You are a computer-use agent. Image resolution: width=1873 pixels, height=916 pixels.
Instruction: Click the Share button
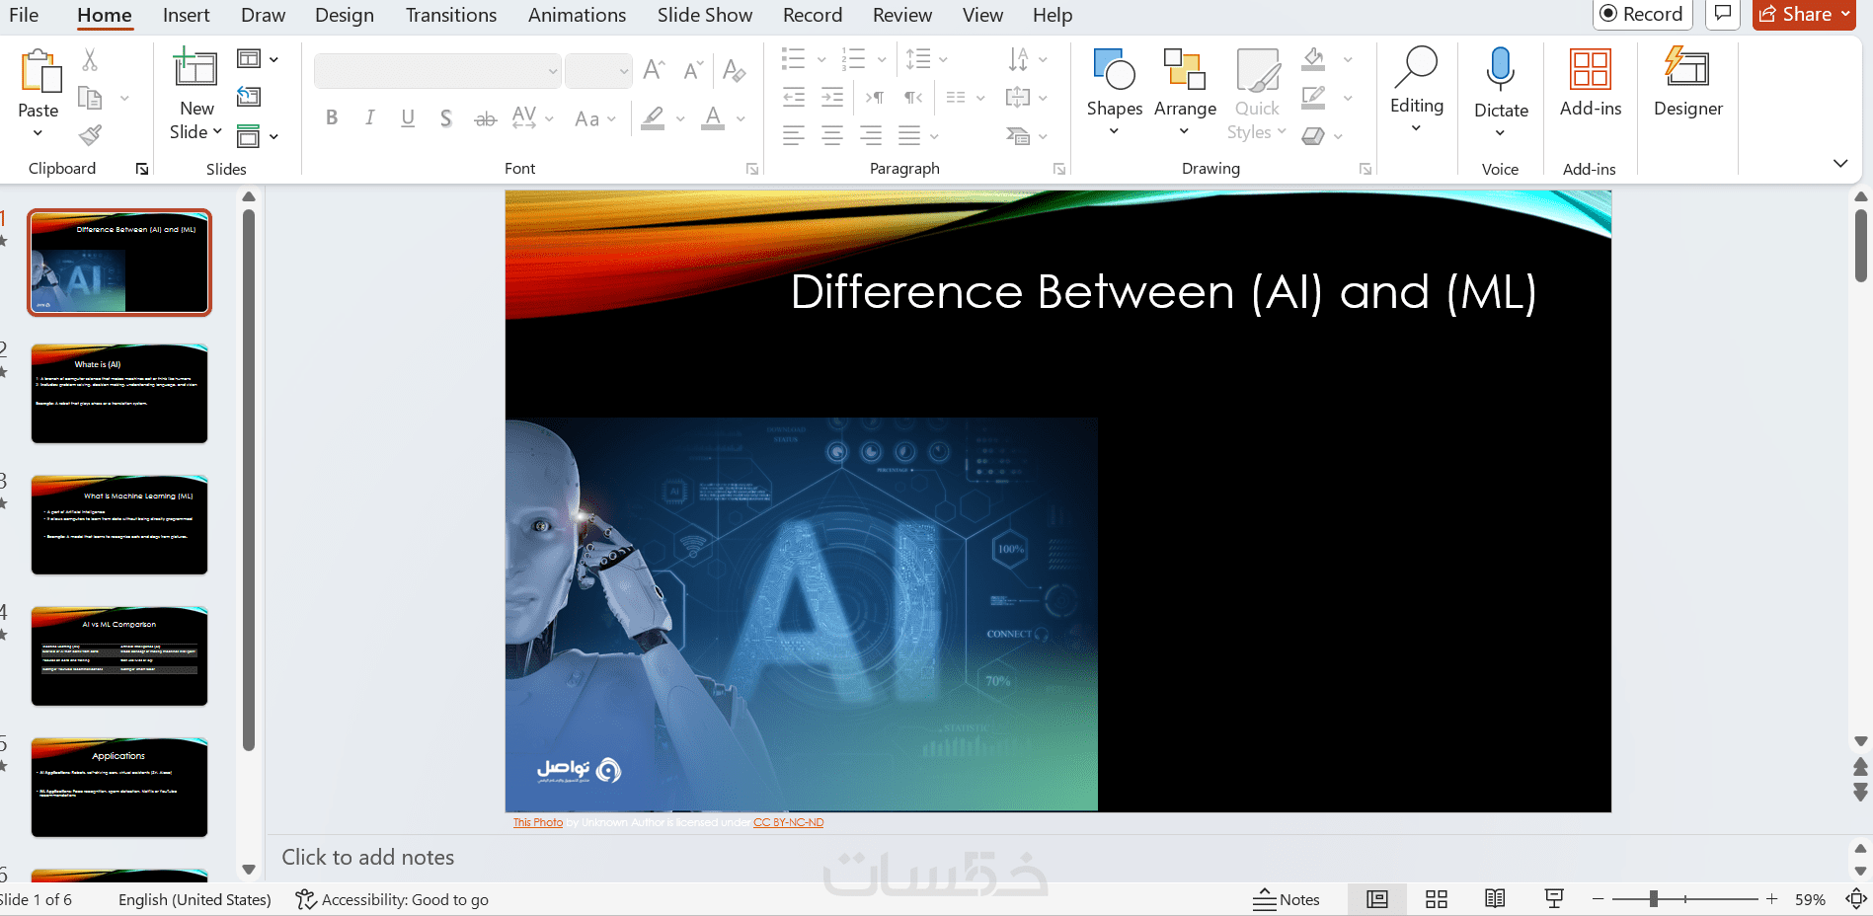(x=1804, y=14)
